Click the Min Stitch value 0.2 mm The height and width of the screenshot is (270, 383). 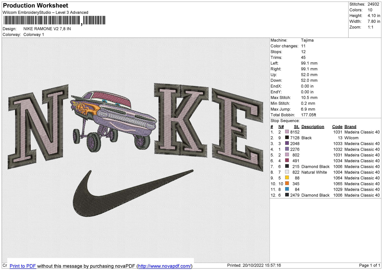coord(308,103)
